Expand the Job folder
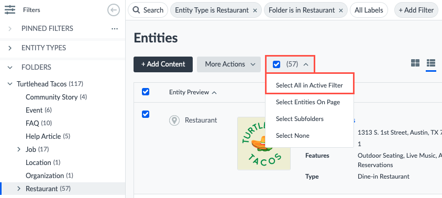Viewport: 442px width, 198px height. [x=19, y=149]
